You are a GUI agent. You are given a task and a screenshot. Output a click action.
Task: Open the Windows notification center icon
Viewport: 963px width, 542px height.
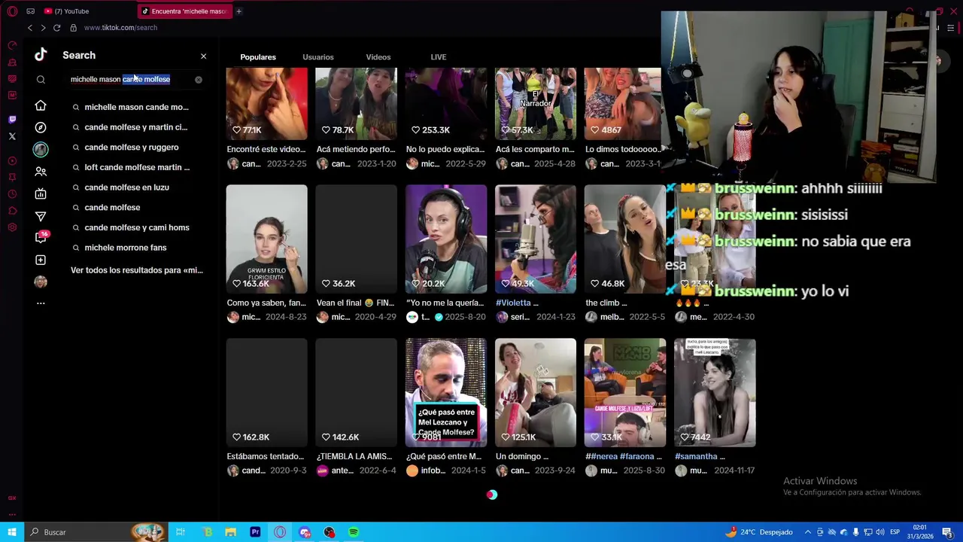click(x=947, y=532)
